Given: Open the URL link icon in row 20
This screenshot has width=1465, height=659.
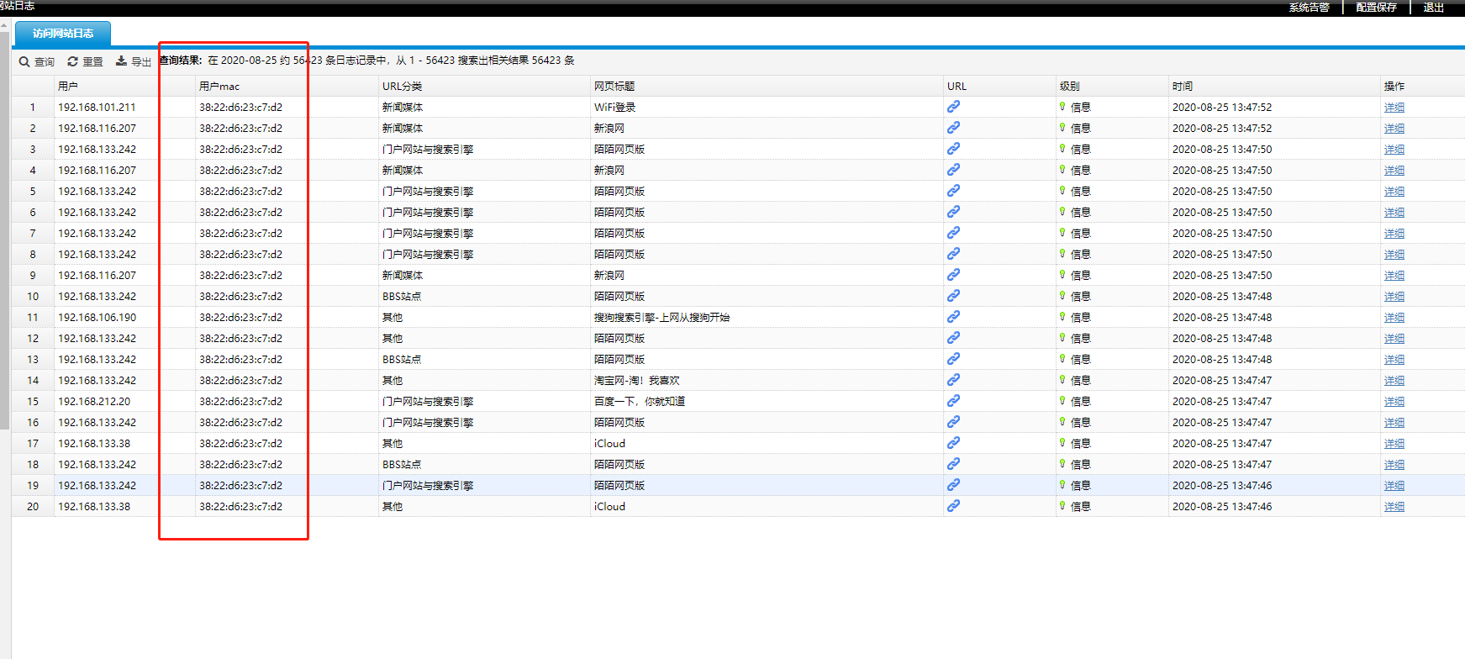Looking at the screenshot, I should [x=953, y=506].
